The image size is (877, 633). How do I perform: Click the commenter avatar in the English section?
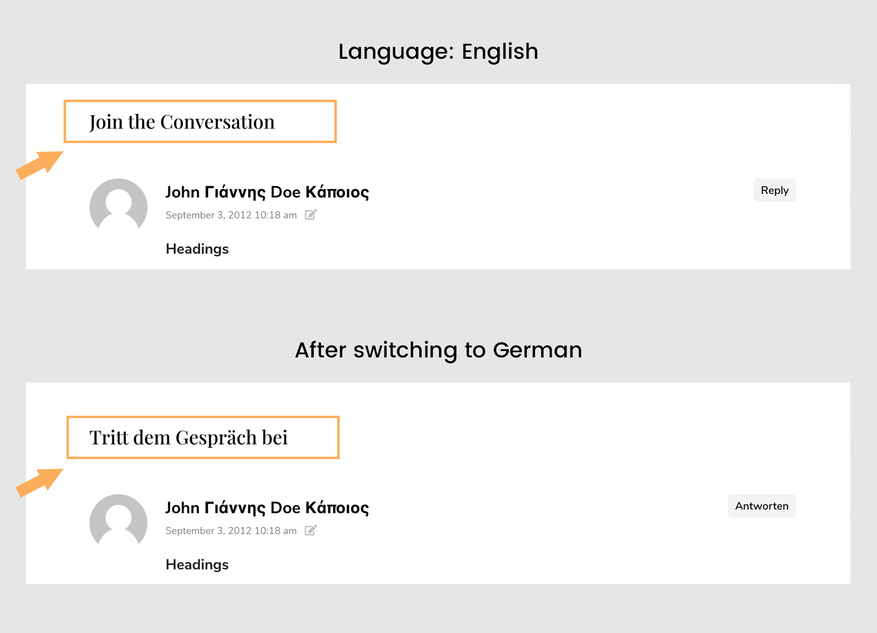pos(119,207)
